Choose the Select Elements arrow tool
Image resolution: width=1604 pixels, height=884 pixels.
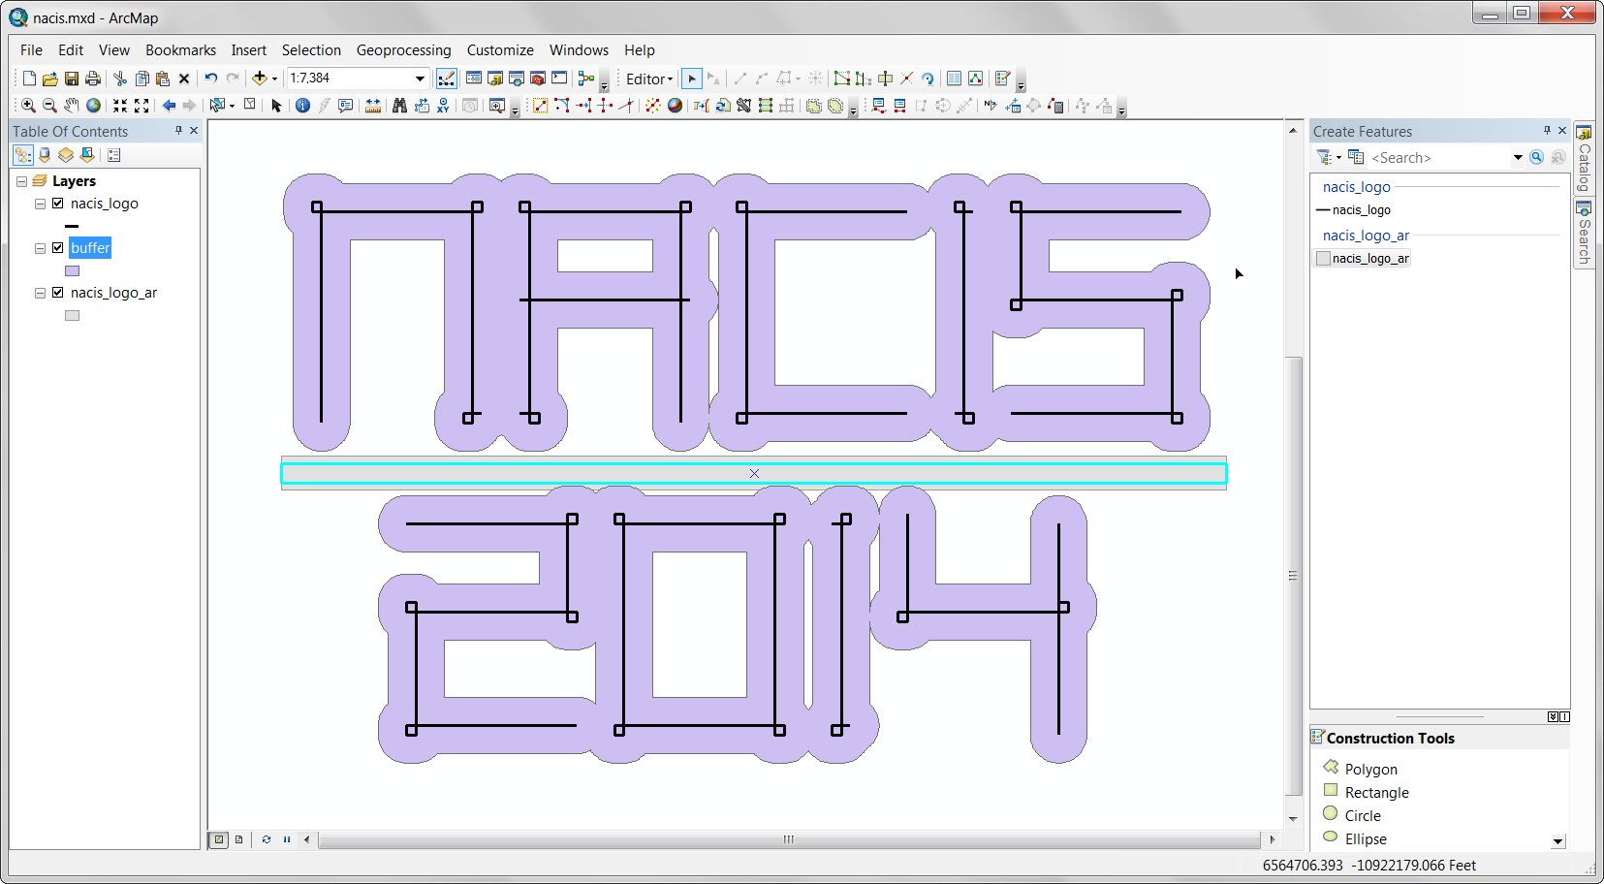point(276,106)
